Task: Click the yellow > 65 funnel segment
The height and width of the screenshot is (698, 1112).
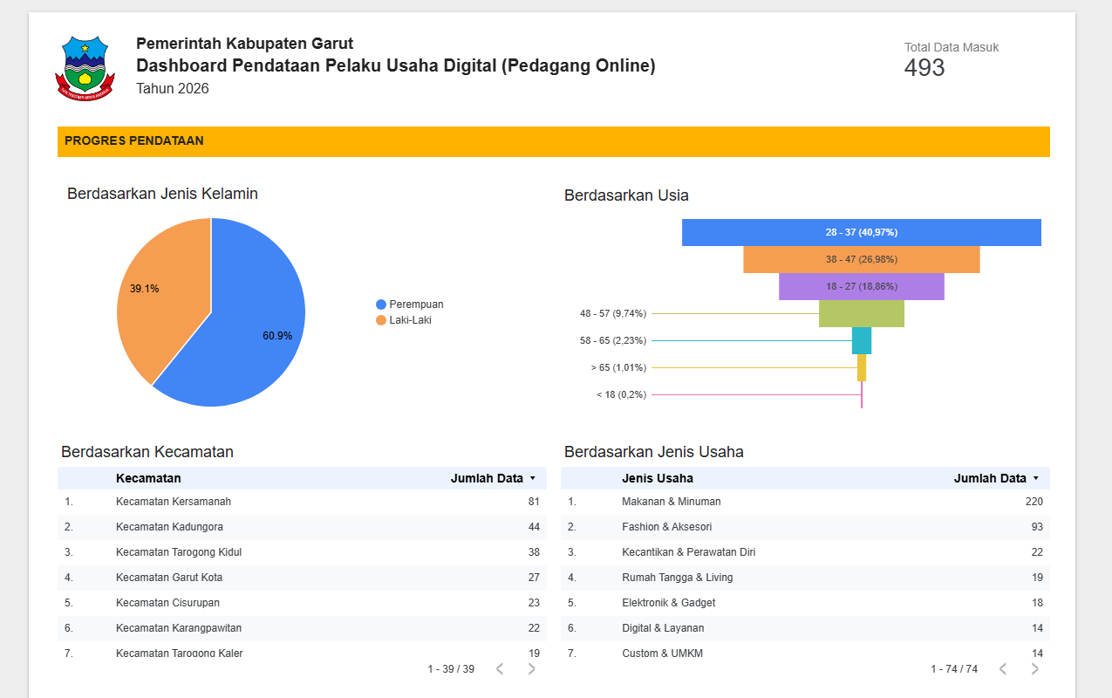Action: point(862,367)
